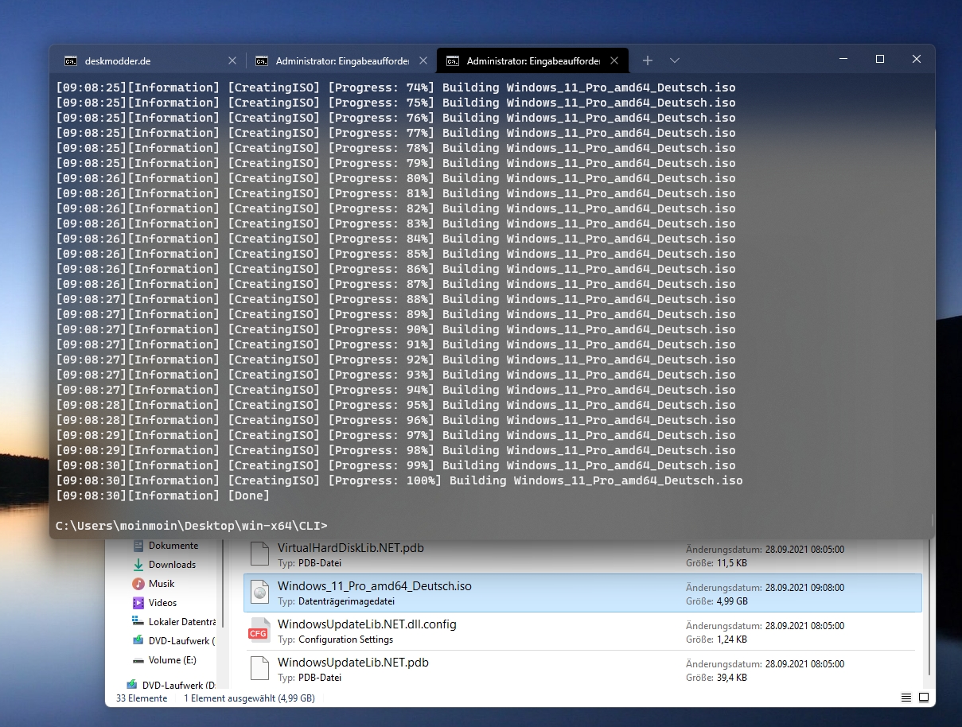Click the 11,5 KB size value
This screenshot has width=962, height=727.
pos(734,563)
